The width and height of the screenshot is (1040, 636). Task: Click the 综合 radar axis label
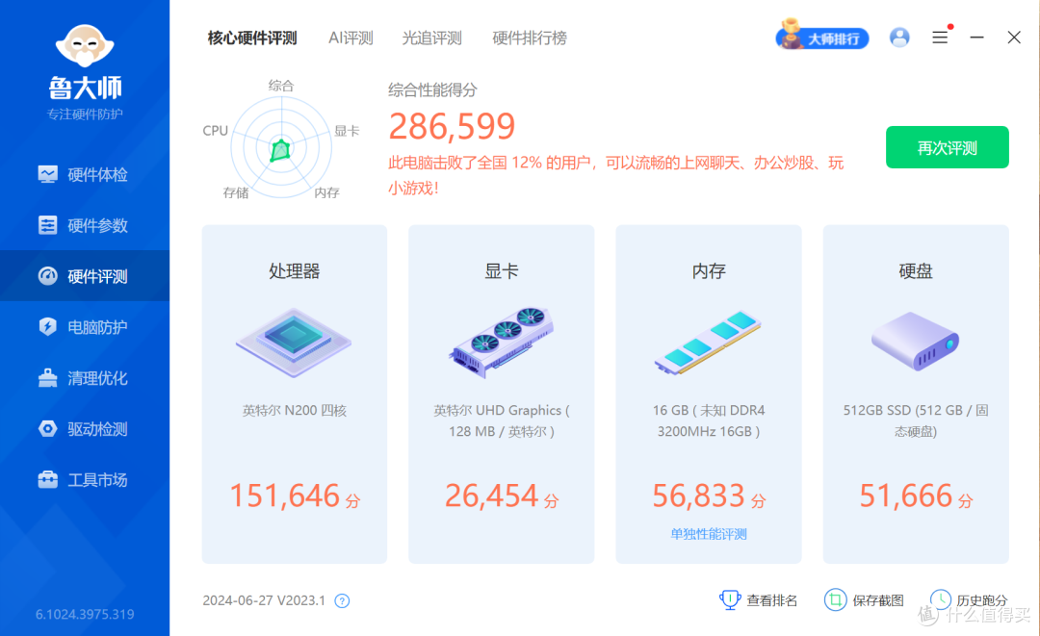click(x=281, y=86)
